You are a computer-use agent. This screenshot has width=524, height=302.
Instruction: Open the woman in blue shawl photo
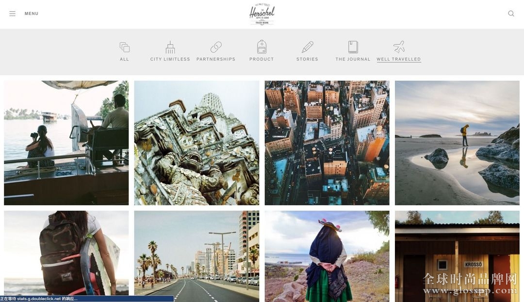(327, 256)
